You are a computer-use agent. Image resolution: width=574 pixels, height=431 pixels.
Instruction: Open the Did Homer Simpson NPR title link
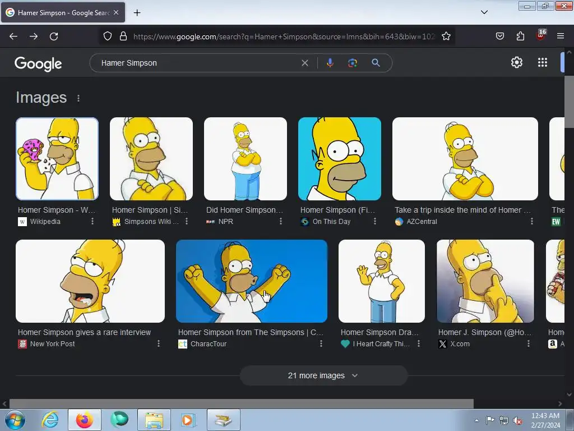(x=244, y=210)
